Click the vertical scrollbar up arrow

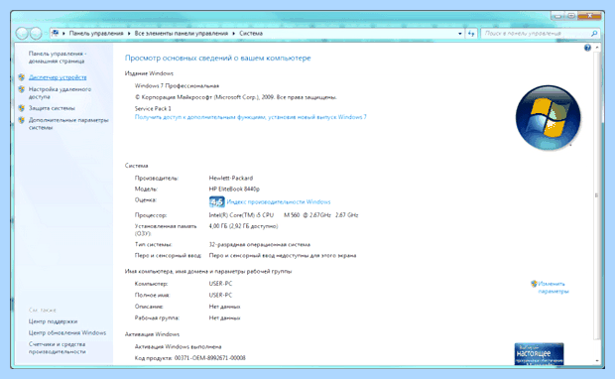coord(597,47)
